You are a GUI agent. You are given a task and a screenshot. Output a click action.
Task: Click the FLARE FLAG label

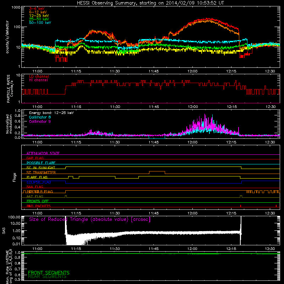(37, 177)
